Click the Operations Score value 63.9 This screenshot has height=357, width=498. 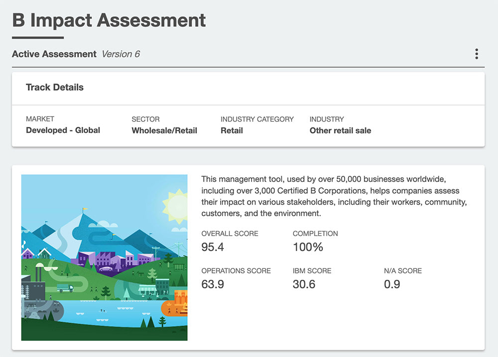tap(213, 284)
